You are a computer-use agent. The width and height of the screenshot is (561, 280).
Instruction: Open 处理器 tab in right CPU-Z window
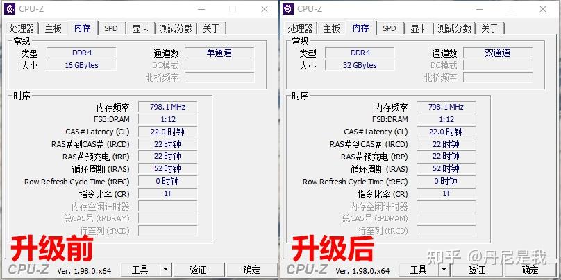point(301,28)
